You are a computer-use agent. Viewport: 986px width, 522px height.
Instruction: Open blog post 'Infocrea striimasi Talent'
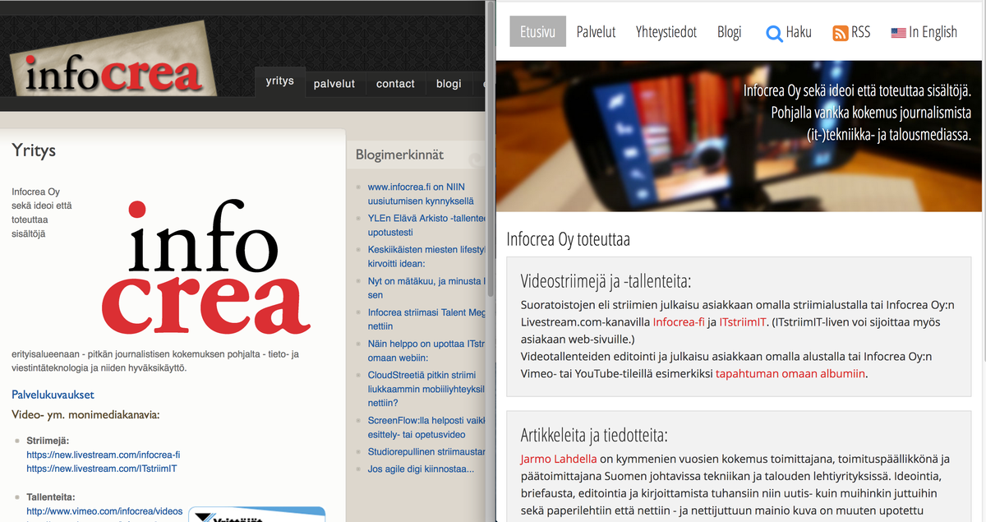[425, 319]
